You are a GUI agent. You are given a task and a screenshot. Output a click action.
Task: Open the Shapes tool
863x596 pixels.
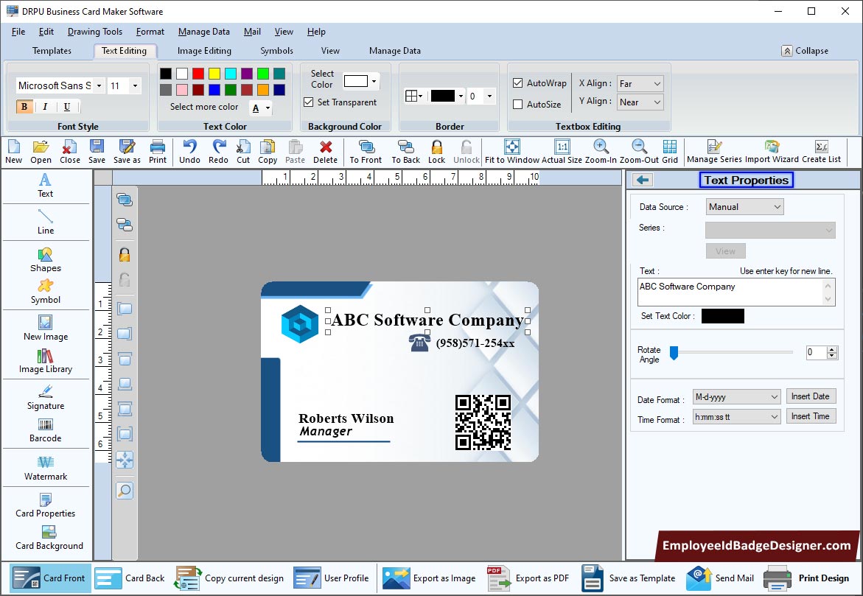pyautogui.click(x=45, y=260)
